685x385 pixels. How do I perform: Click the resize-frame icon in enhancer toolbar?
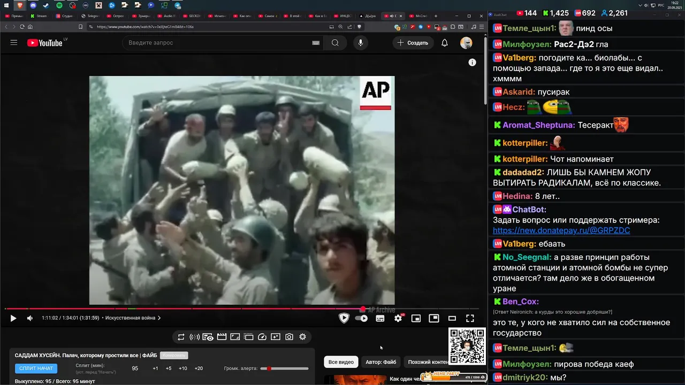(x=235, y=337)
